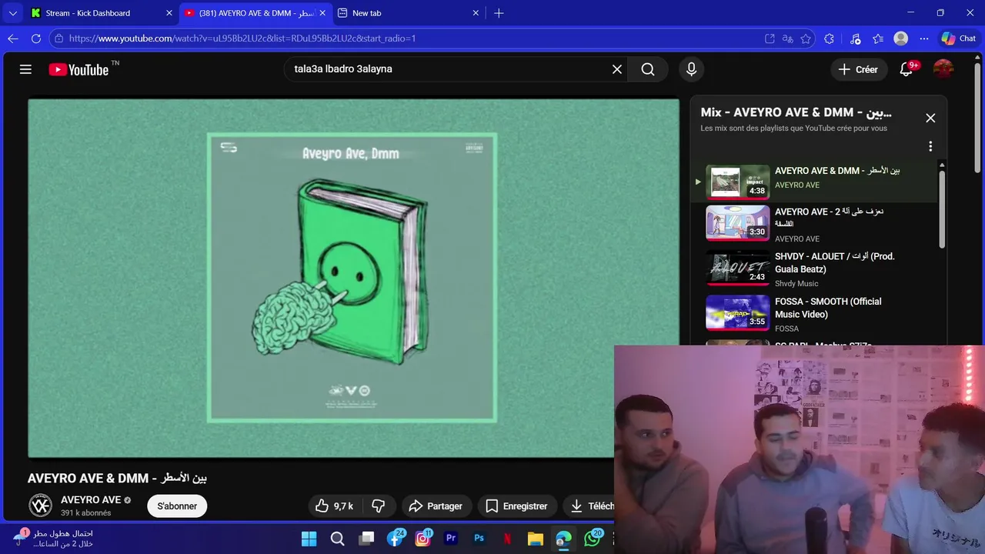
Task: Open the weather widget in the taskbar
Action: [x=54, y=539]
